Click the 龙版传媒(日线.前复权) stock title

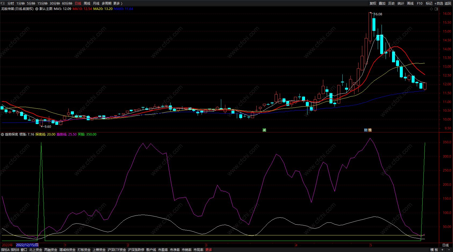17,9
